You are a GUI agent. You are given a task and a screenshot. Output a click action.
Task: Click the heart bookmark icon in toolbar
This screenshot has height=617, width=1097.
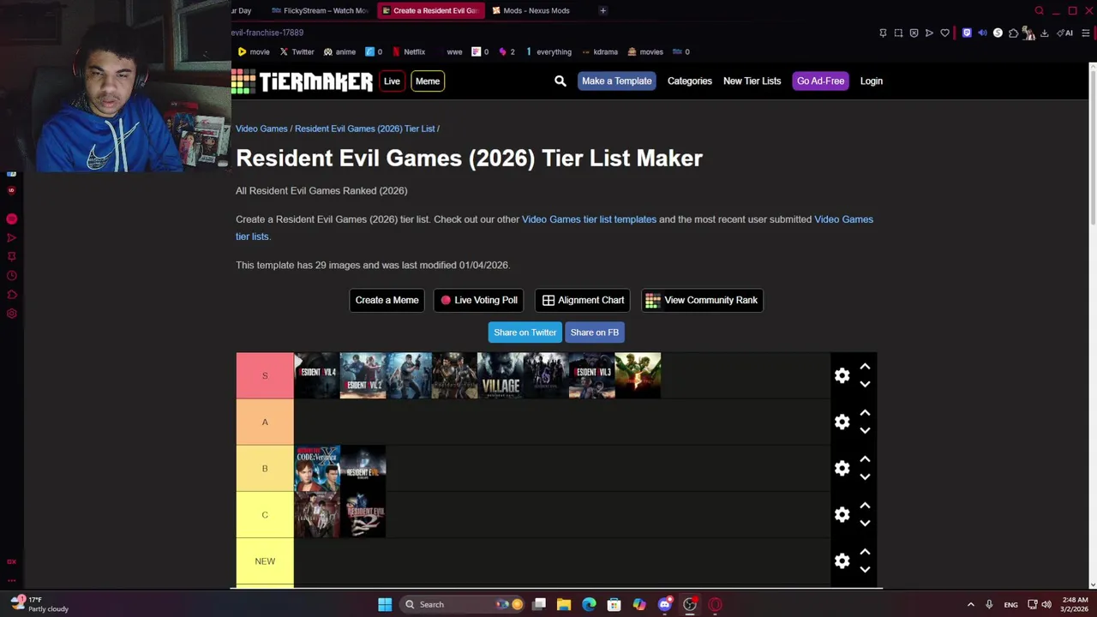[944, 33]
